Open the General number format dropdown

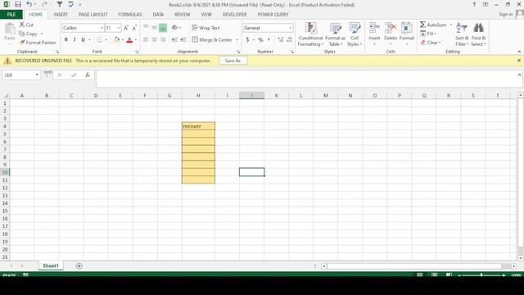point(290,28)
